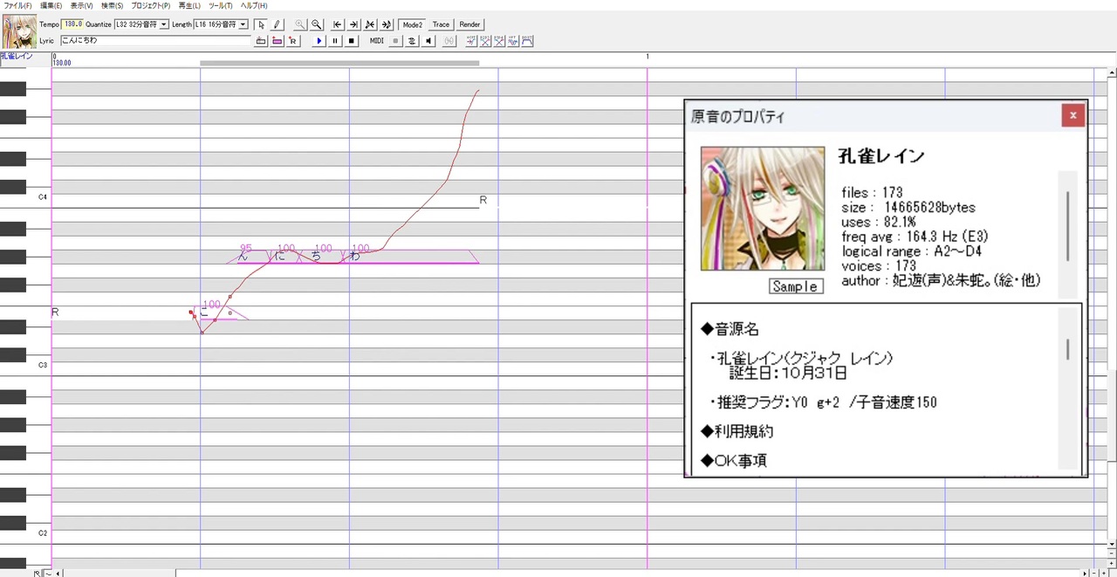
Task: Toggle the Mode2 button
Action: pyautogui.click(x=413, y=24)
